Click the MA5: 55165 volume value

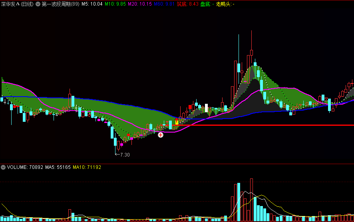pyautogui.click(x=58, y=167)
